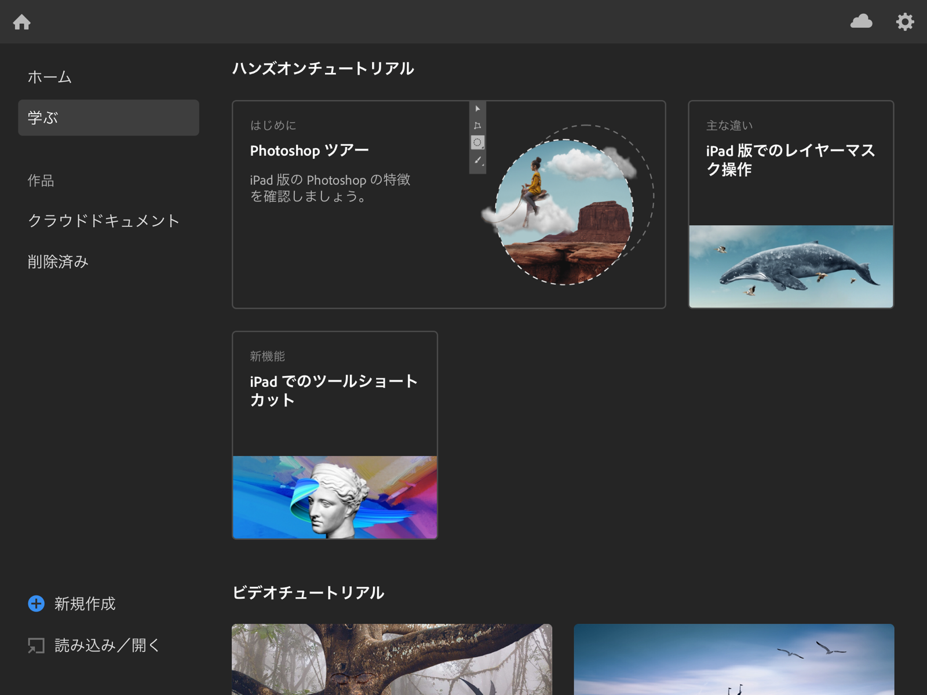Open 削除済み section
The image size is (927, 695).
(x=108, y=262)
